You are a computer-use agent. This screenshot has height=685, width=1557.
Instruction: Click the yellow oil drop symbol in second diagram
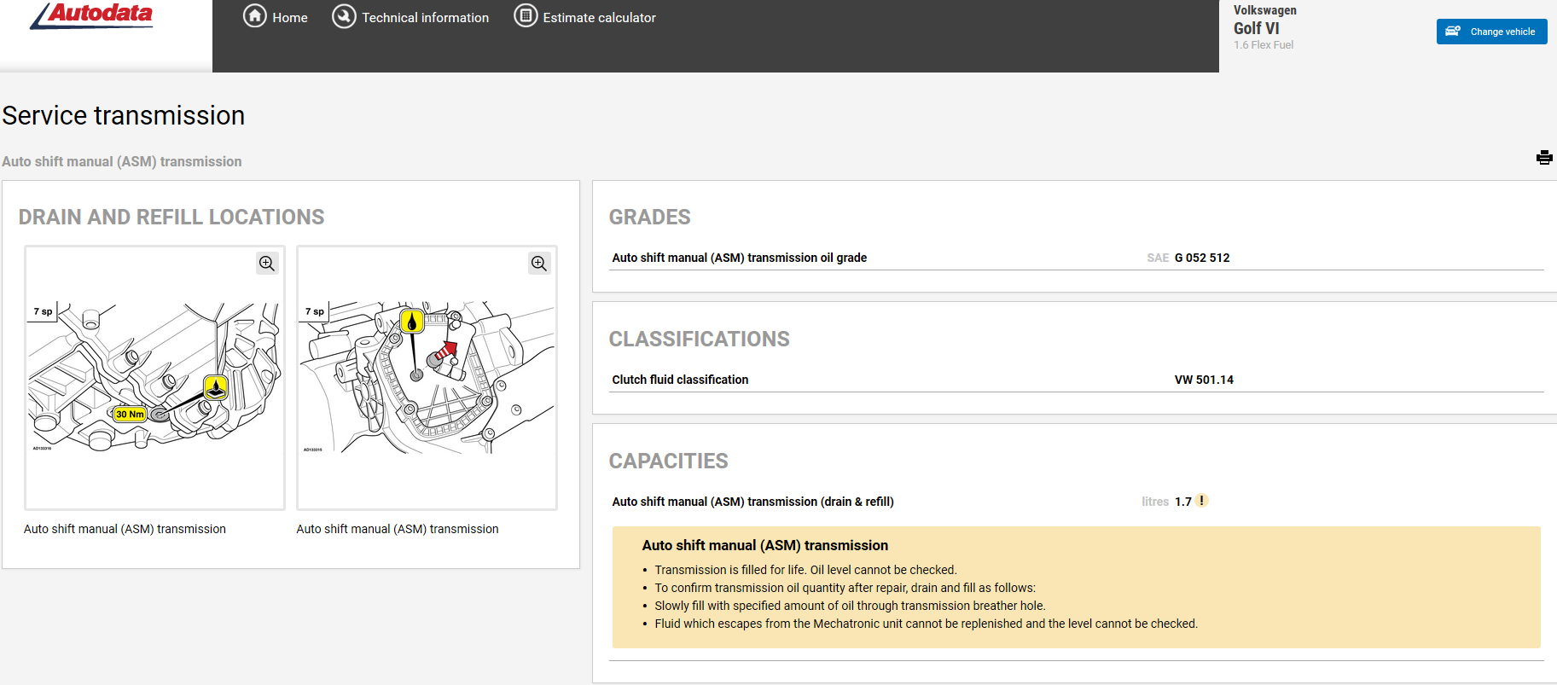(412, 322)
